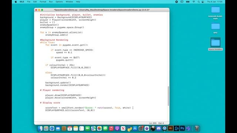Open the Run menu

(x=51, y=2)
